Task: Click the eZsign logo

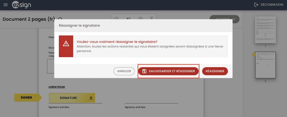Action: coord(22,5)
